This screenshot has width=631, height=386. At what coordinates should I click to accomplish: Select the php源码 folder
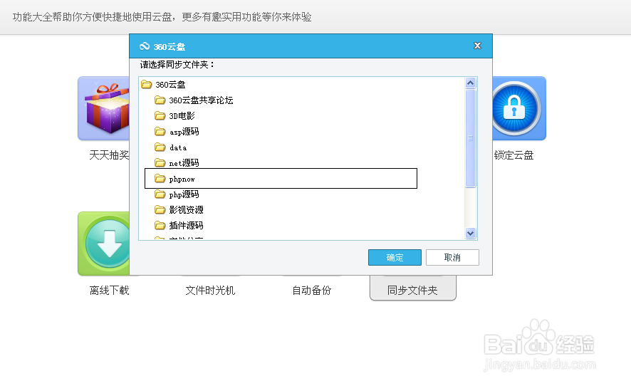pyautogui.click(x=184, y=194)
